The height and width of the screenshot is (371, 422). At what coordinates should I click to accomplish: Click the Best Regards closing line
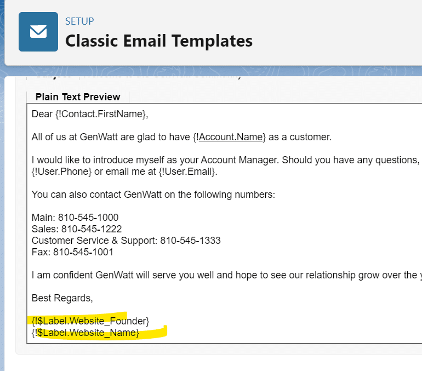62,298
